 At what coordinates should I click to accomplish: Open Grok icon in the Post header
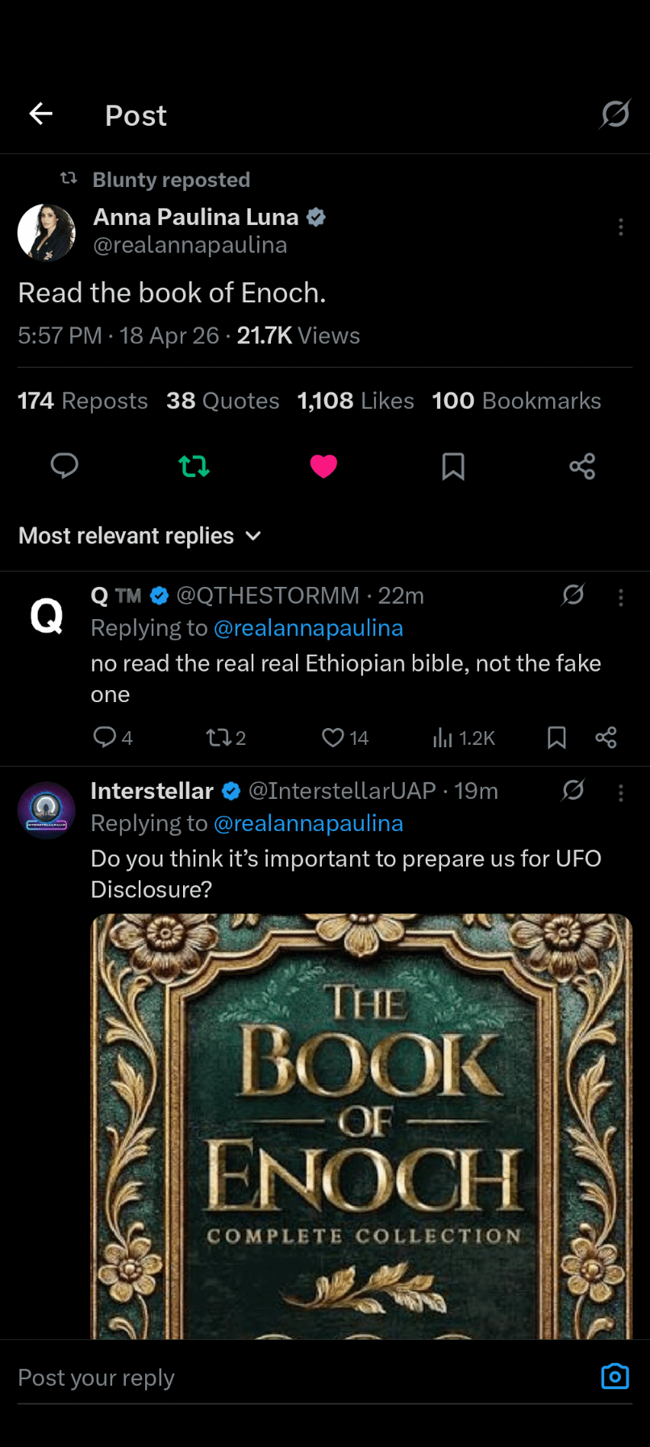615,114
